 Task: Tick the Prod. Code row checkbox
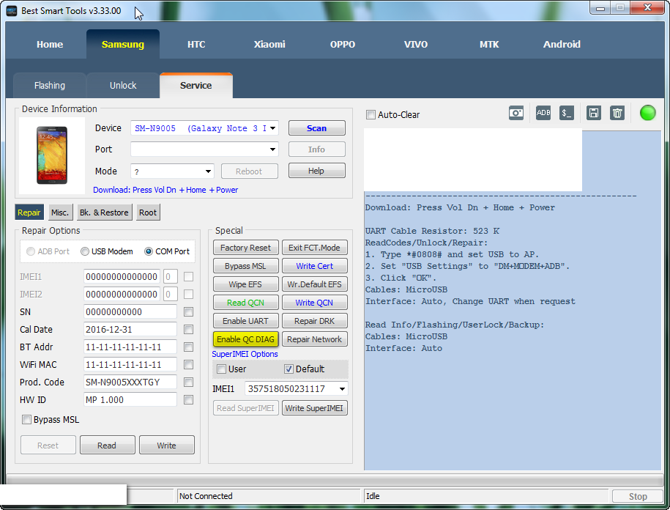[x=188, y=382]
